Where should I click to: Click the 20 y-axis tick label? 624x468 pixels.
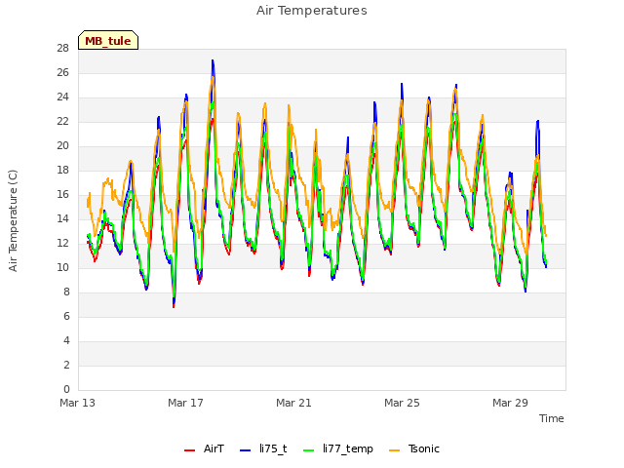pyautogui.click(x=62, y=146)
